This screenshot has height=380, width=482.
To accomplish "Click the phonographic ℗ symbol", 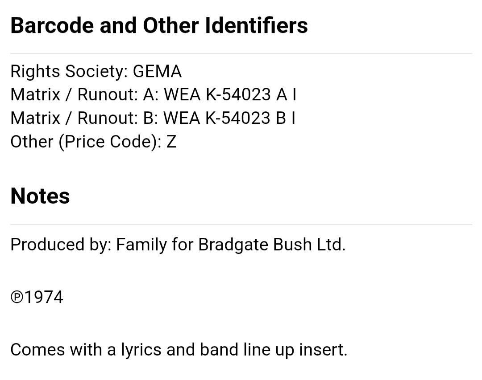I will click(17, 298).
